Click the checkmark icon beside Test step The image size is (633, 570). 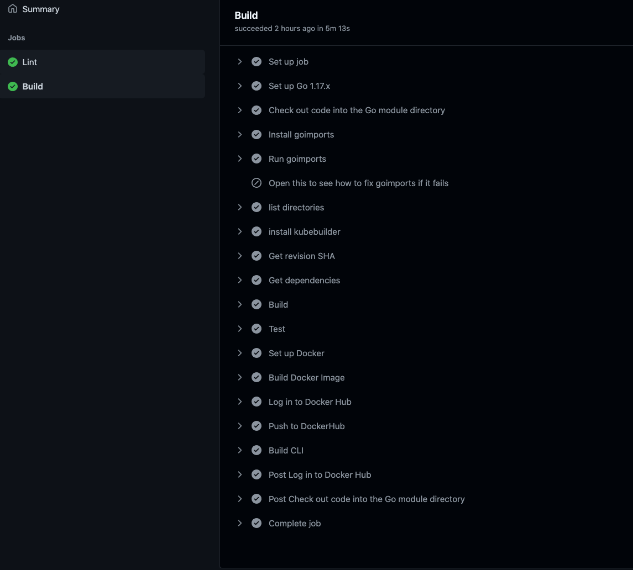pos(257,329)
